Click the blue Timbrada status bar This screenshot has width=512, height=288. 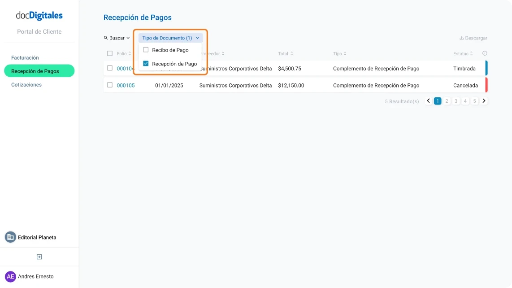coord(486,69)
